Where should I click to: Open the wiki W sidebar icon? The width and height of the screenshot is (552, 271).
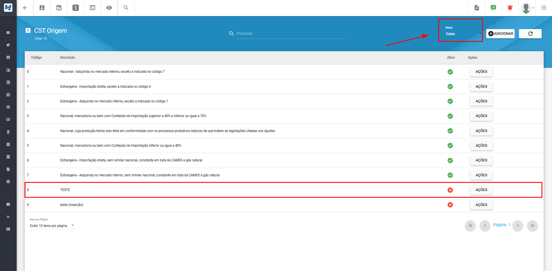click(x=8, y=217)
